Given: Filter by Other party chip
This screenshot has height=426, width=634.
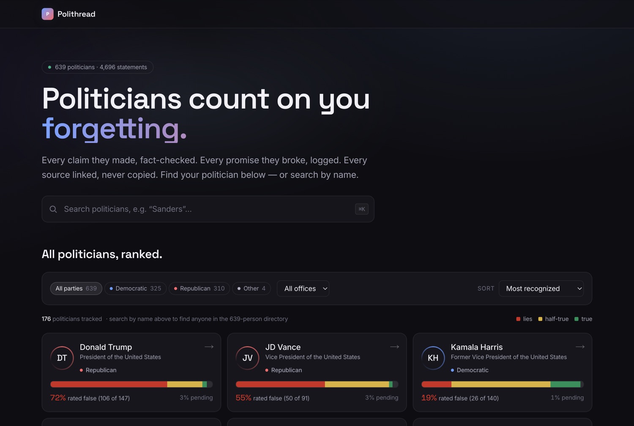Looking at the screenshot, I should point(251,289).
